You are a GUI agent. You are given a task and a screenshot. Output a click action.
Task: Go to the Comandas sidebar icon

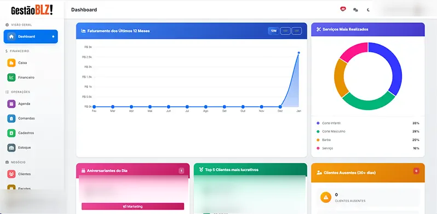click(x=12, y=118)
